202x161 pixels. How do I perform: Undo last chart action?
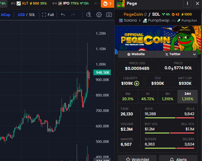pyautogui.click(x=63, y=15)
